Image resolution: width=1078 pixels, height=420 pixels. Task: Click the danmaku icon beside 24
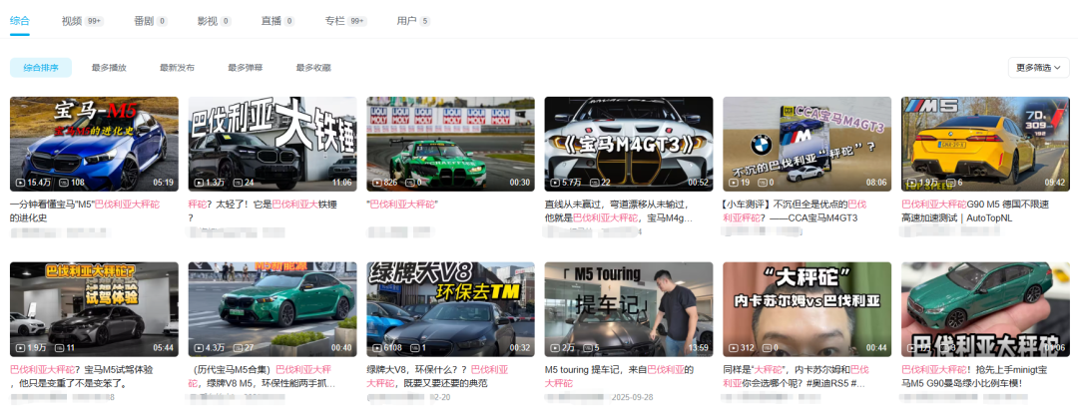tap(238, 183)
